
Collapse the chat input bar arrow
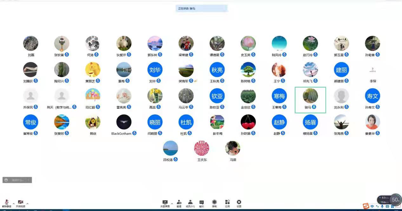pyautogui.click(x=29, y=180)
